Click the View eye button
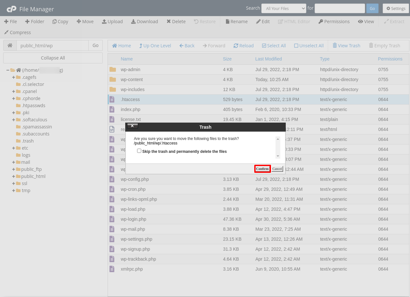The width and height of the screenshot is (410, 297). [366, 22]
